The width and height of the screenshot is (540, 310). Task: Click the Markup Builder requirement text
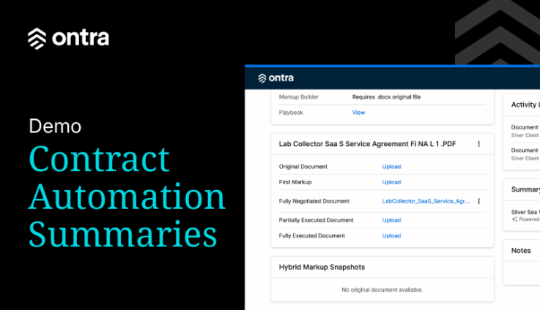tap(386, 97)
